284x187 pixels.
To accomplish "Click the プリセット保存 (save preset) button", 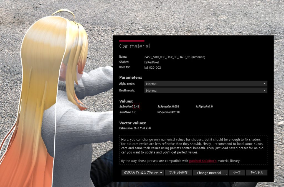I will (178, 173).
